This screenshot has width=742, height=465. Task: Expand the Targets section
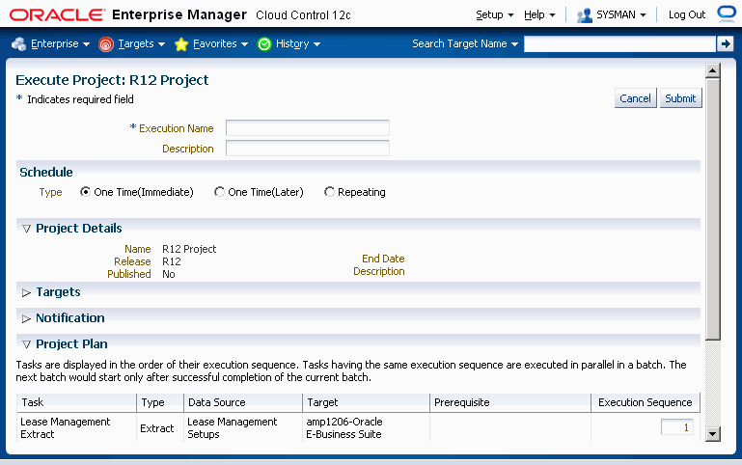[x=26, y=293]
